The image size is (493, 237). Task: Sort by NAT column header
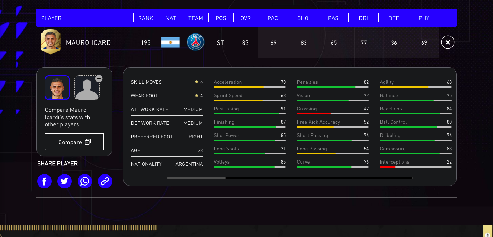pos(171,18)
